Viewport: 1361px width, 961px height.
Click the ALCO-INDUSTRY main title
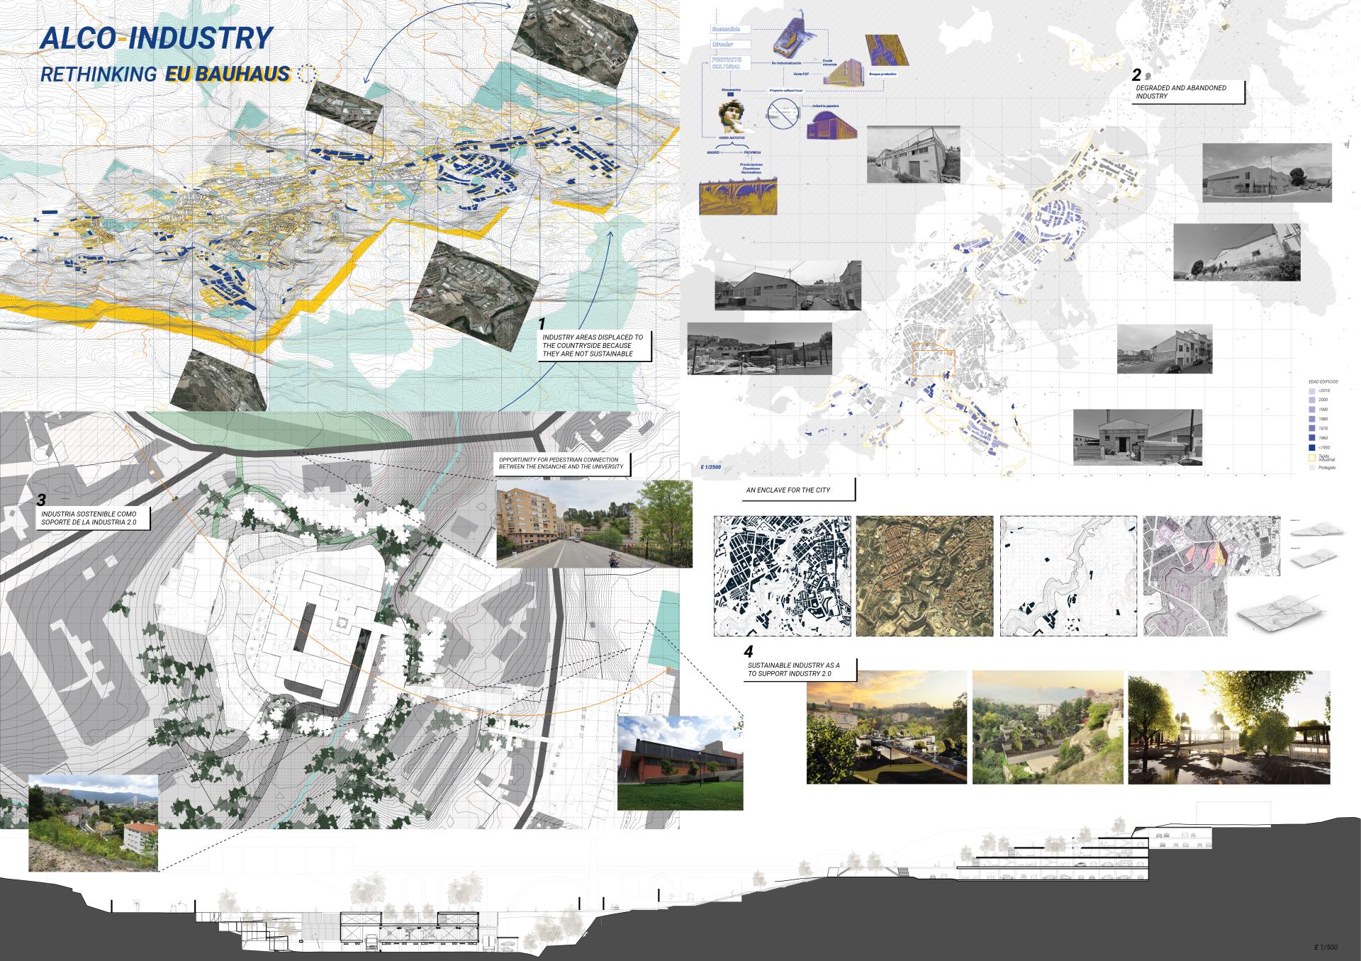[156, 39]
